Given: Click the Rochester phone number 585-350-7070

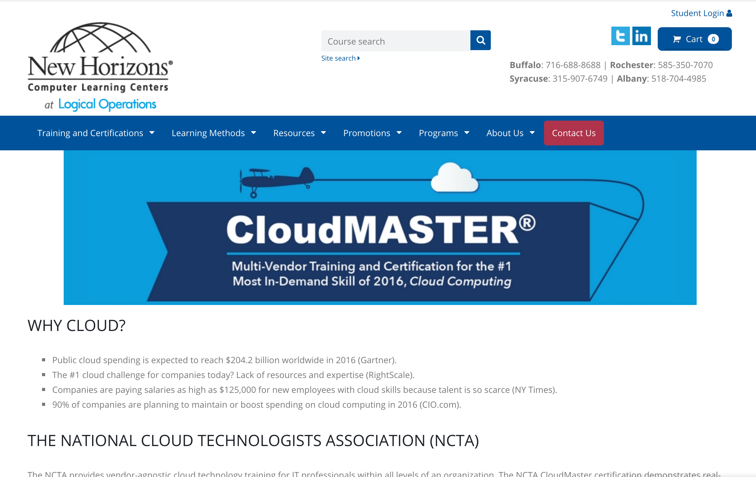Looking at the screenshot, I should click(x=685, y=65).
